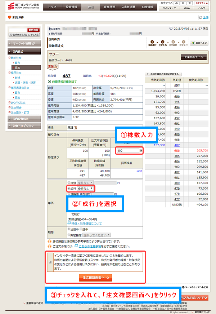Viewport: 216px width, 314px height.
Task: Click the red 銘柄検索 button
Action: (x=33, y=30)
